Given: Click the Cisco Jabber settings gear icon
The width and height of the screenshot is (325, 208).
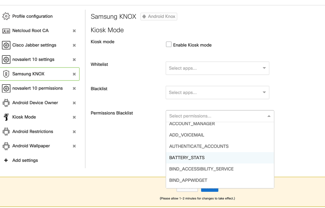Looking at the screenshot, I should [x=6, y=45].
